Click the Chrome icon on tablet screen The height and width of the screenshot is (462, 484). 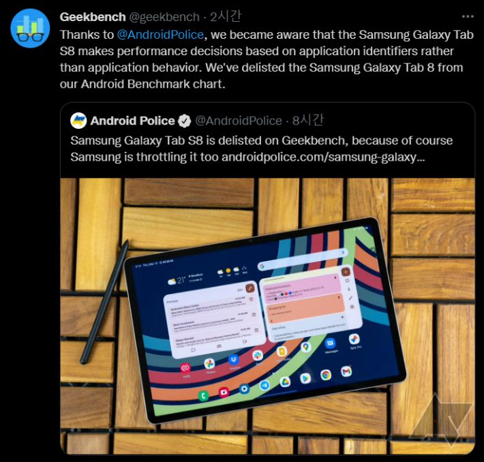pos(325,375)
